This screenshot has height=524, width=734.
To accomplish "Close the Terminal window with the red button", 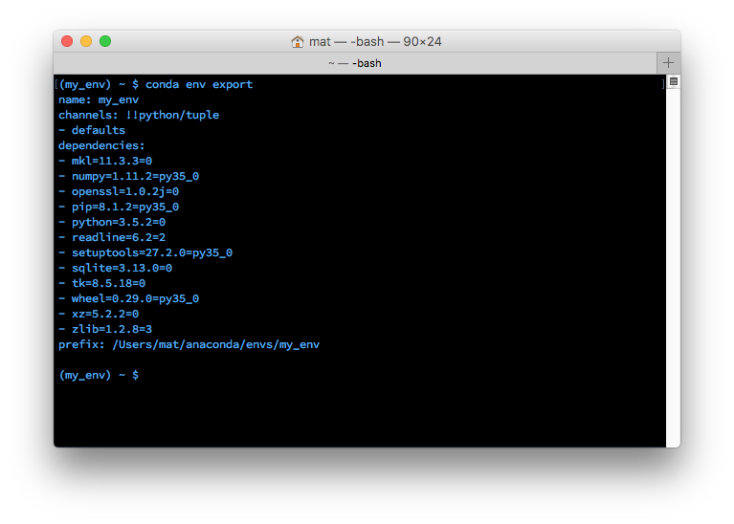I will [x=67, y=41].
